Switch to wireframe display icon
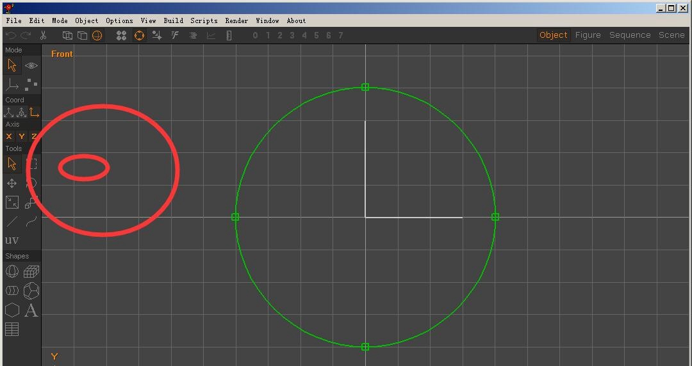692x366 pixels. point(67,35)
